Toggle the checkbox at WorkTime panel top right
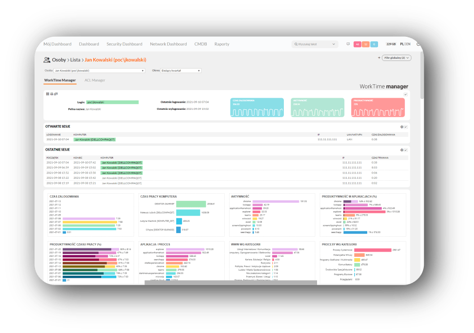 point(405,94)
